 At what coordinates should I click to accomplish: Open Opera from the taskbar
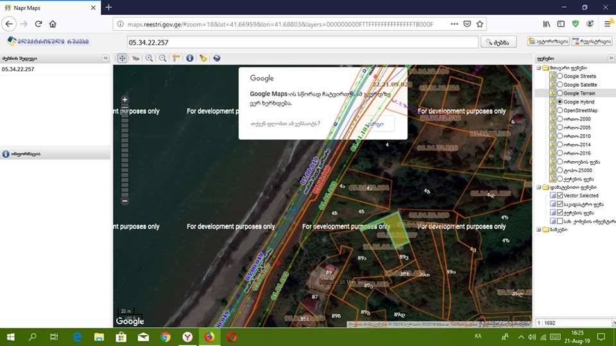tap(232, 337)
